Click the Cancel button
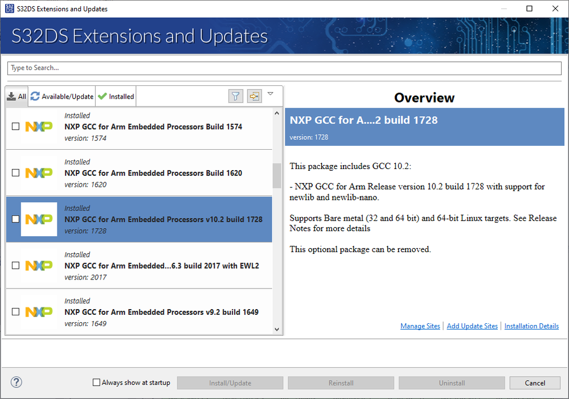 (x=535, y=382)
